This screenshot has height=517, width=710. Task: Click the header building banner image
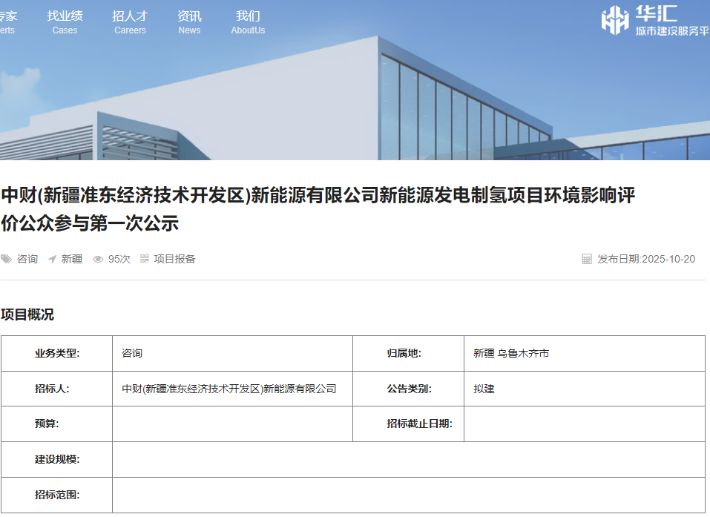[355, 96]
